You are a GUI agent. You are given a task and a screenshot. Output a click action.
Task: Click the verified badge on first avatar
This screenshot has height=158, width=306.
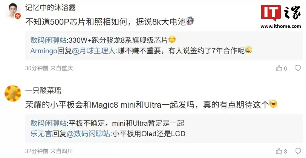(x=18, y=16)
